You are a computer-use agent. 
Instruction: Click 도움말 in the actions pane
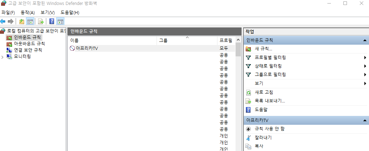[x=261, y=110]
